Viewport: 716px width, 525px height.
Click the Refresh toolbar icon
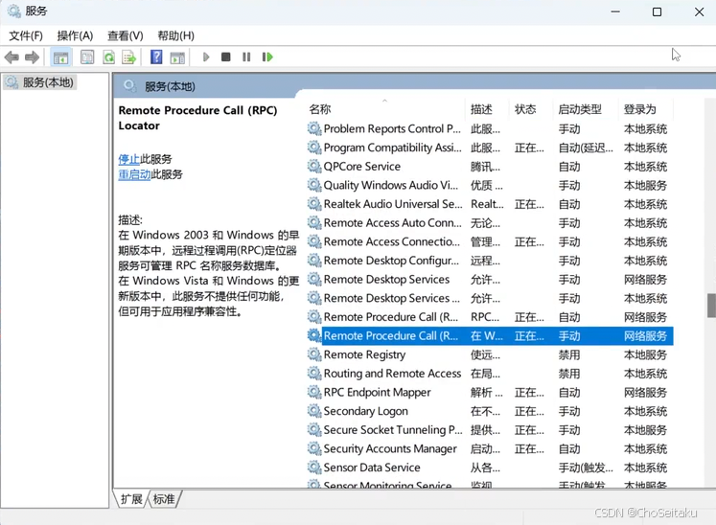click(108, 57)
